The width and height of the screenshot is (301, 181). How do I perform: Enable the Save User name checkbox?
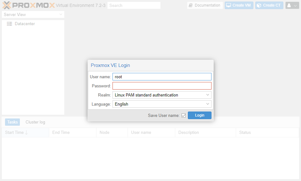click(x=183, y=115)
